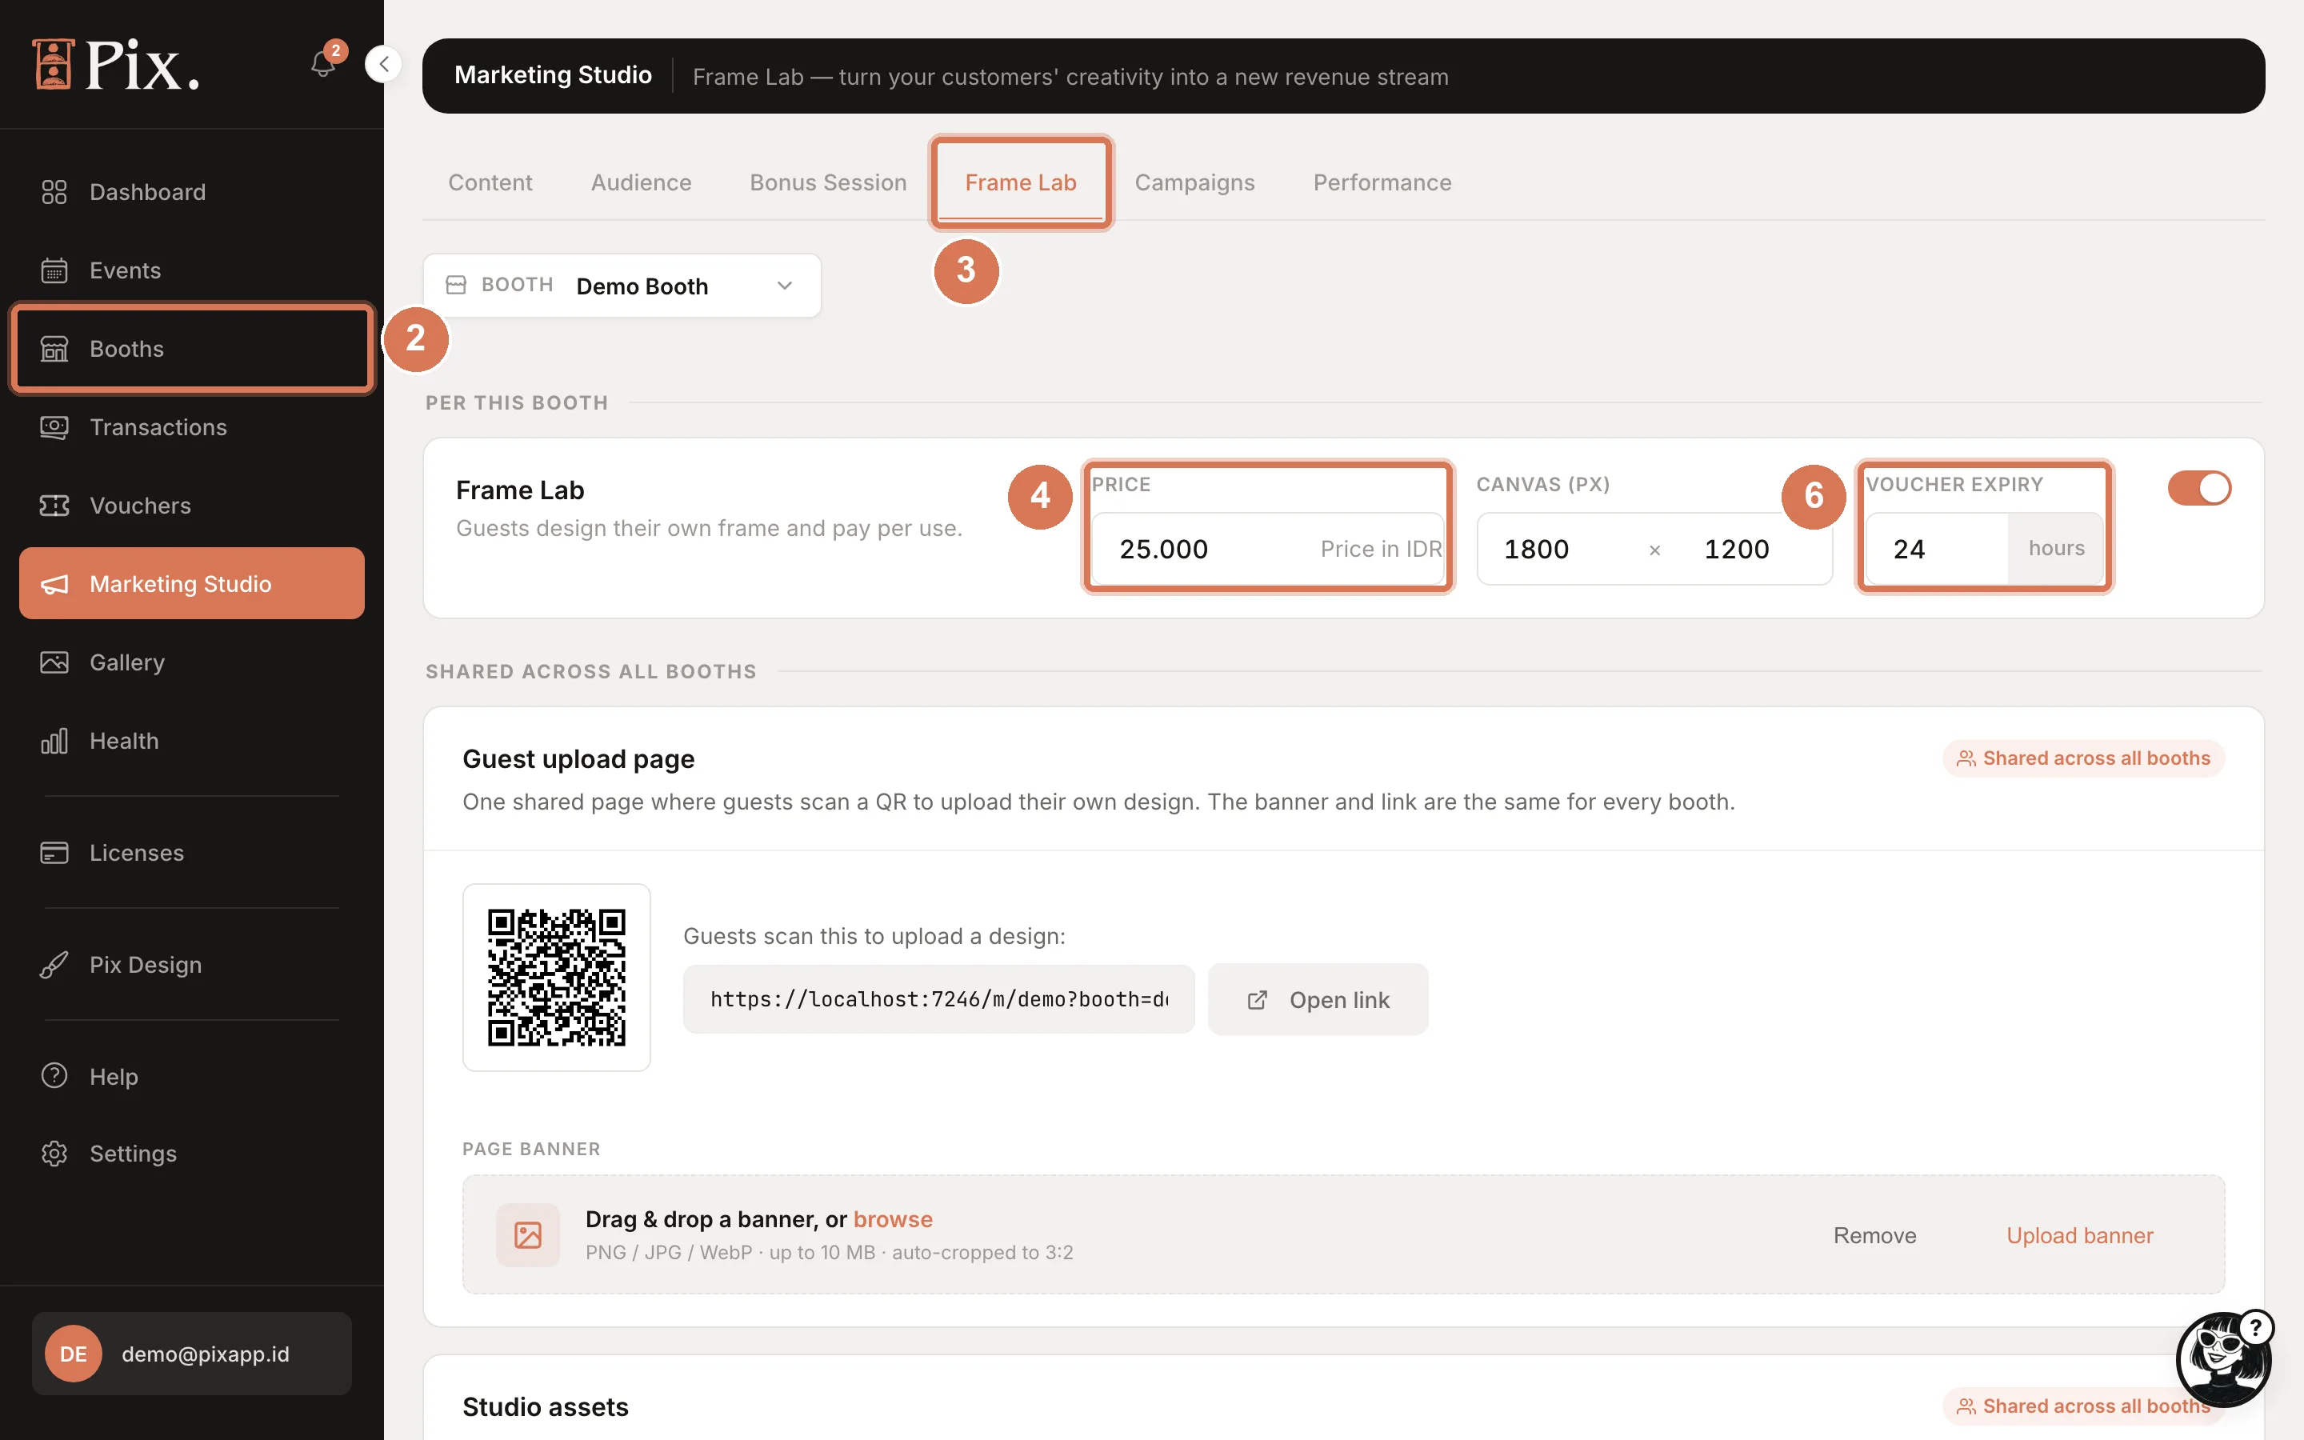Image resolution: width=2304 pixels, height=1440 pixels.
Task: Select the Frame Lab tab
Action: pyautogui.click(x=1021, y=182)
